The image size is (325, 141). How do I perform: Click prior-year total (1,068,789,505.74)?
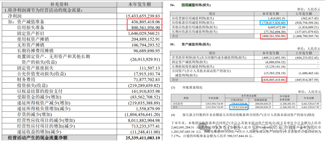[x=305, y=36]
